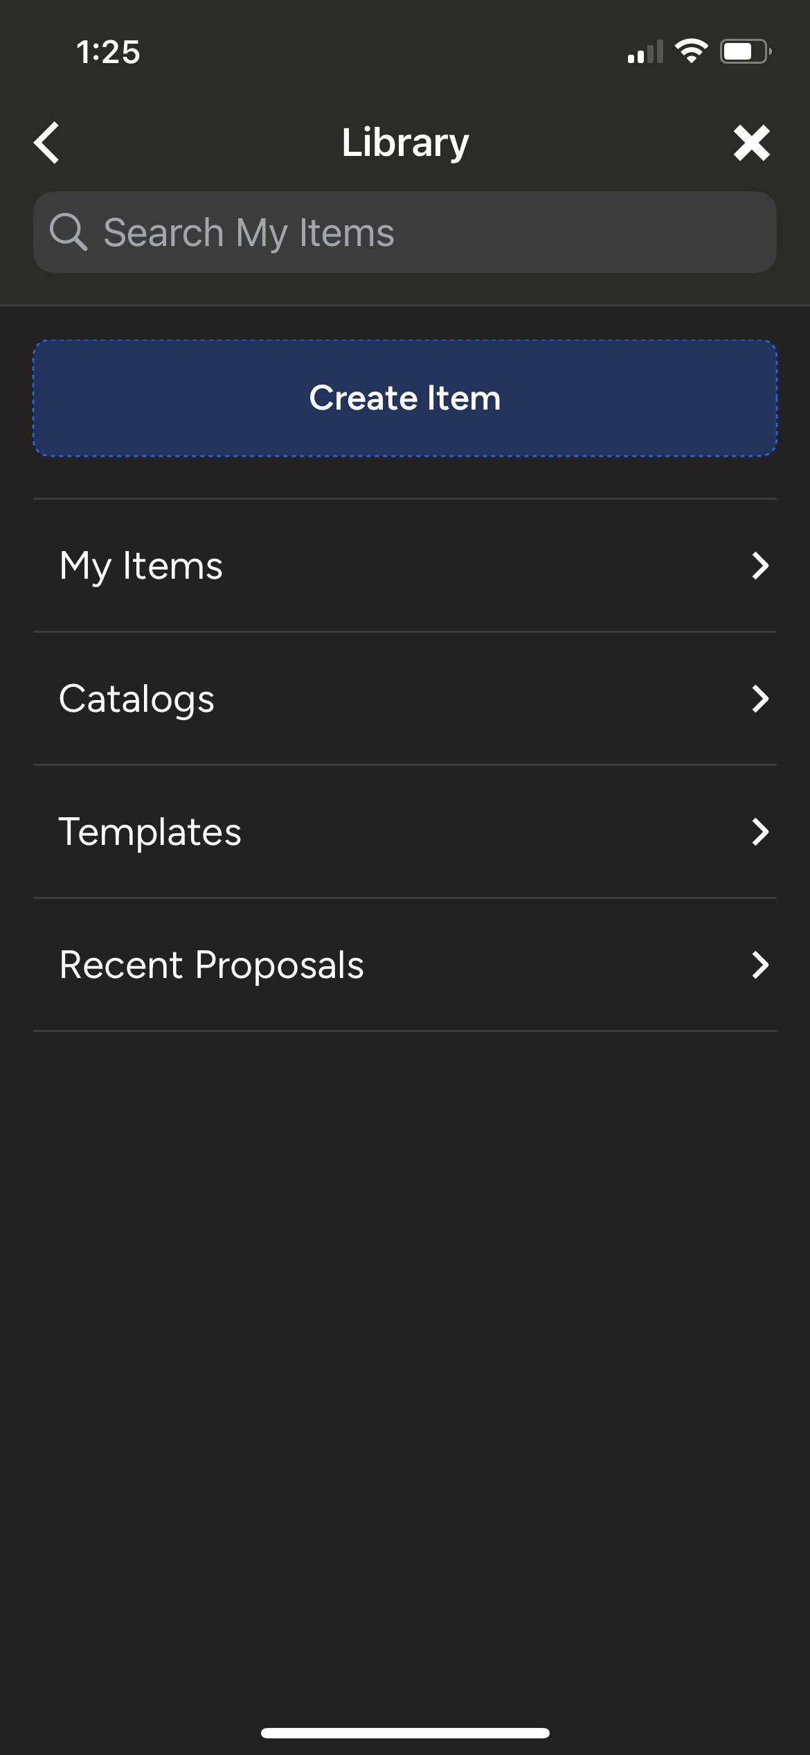Tap the cellular signal bars icon
This screenshot has height=1755, width=810.
(645, 52)
